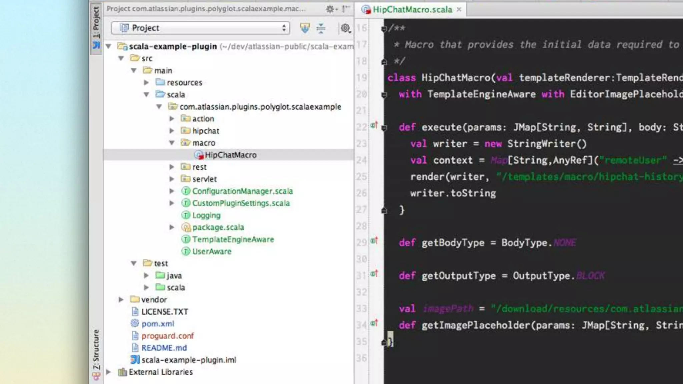This screenshot has height=384, width=683.
Task: Click the Collapse All icon
Action: 321,28
